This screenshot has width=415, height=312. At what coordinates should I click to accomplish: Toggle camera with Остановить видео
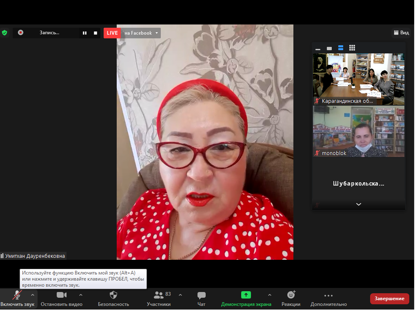[x=62, y=298]
